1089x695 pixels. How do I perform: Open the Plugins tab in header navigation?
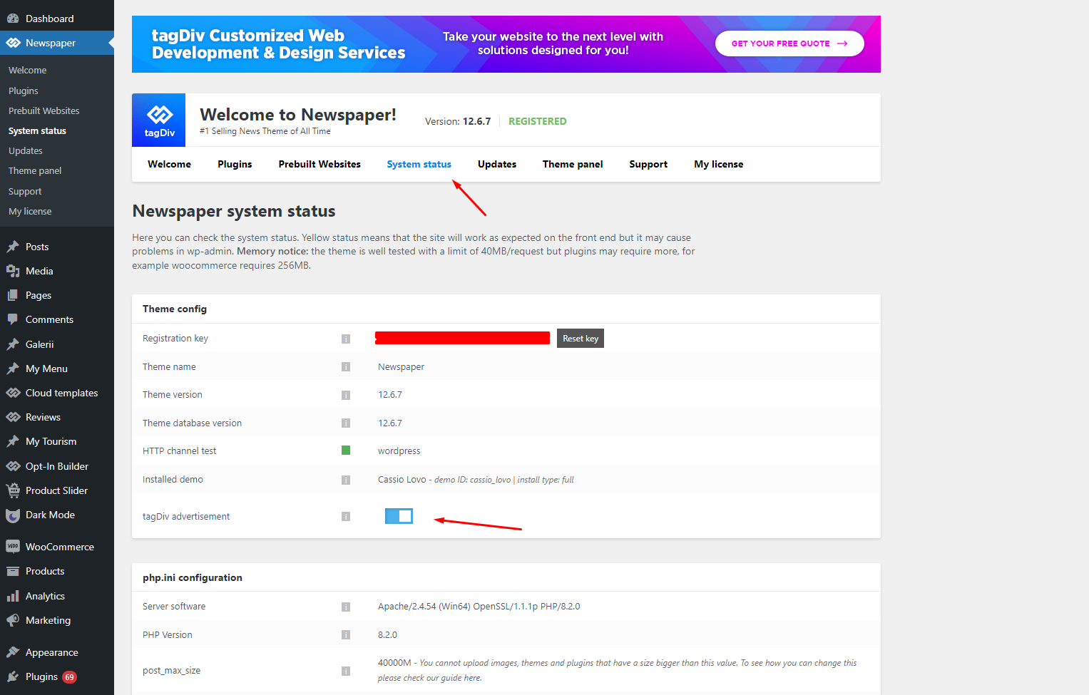click(x=235, y=164)
